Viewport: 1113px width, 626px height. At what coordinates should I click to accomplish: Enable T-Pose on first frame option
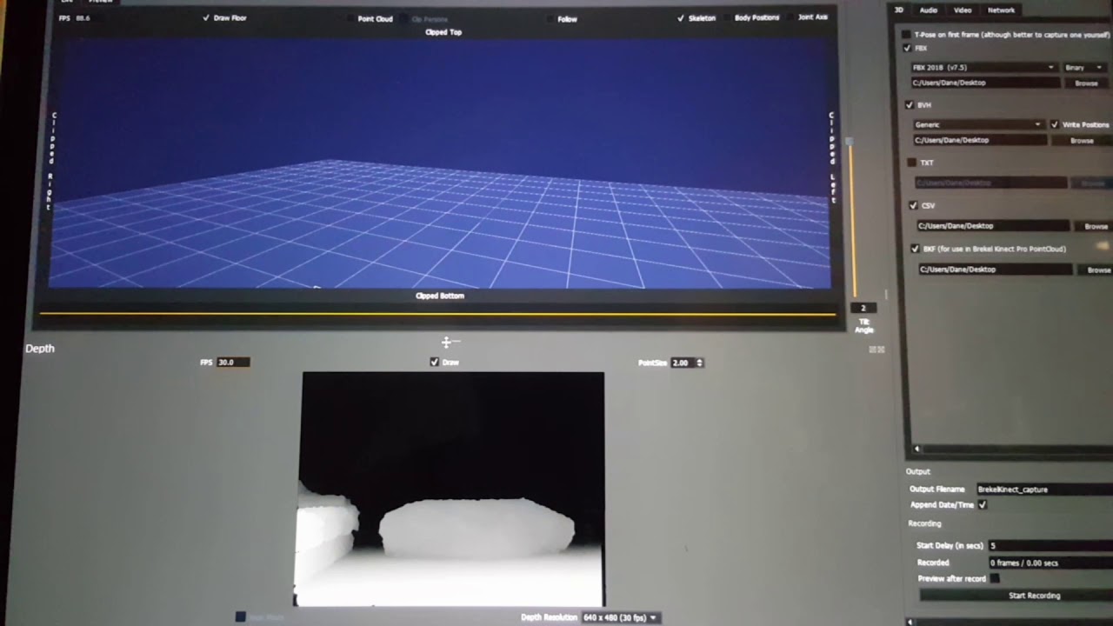907,34
